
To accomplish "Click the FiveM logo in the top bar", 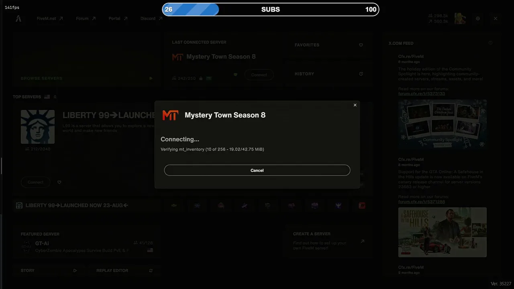I will (x=18, y=18).
